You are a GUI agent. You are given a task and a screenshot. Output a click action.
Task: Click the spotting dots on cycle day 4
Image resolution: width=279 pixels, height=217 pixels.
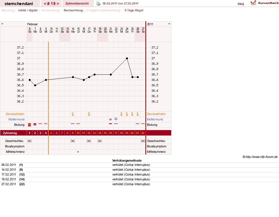(x=46, y=124)
